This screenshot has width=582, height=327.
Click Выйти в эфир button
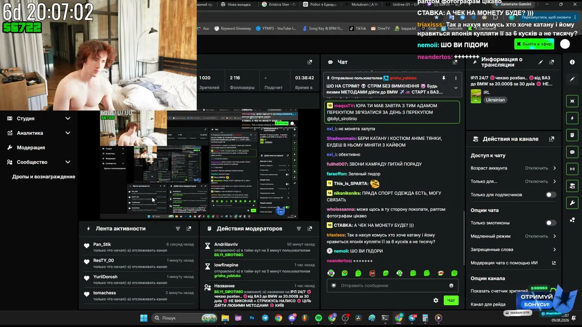pos(534,44)
